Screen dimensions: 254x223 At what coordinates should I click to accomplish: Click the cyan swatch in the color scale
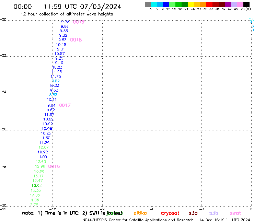click(154, 4)
